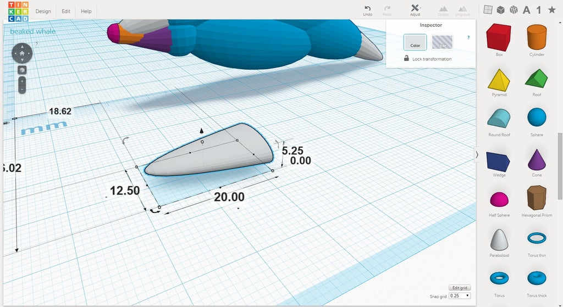Choose the blue Sphere shape

537,118
